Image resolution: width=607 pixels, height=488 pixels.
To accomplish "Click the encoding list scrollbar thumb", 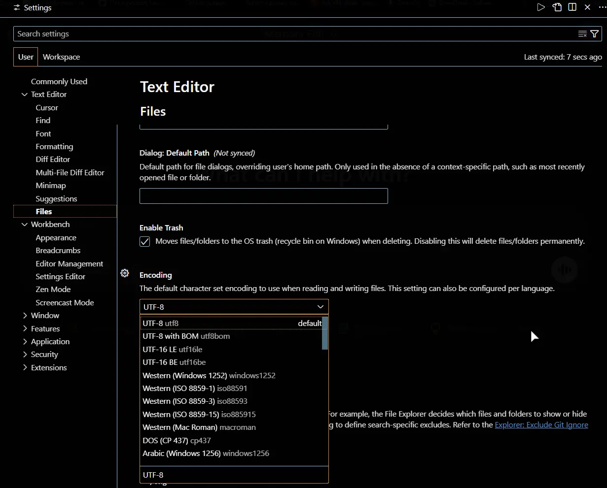I will (x=325, y=333).
